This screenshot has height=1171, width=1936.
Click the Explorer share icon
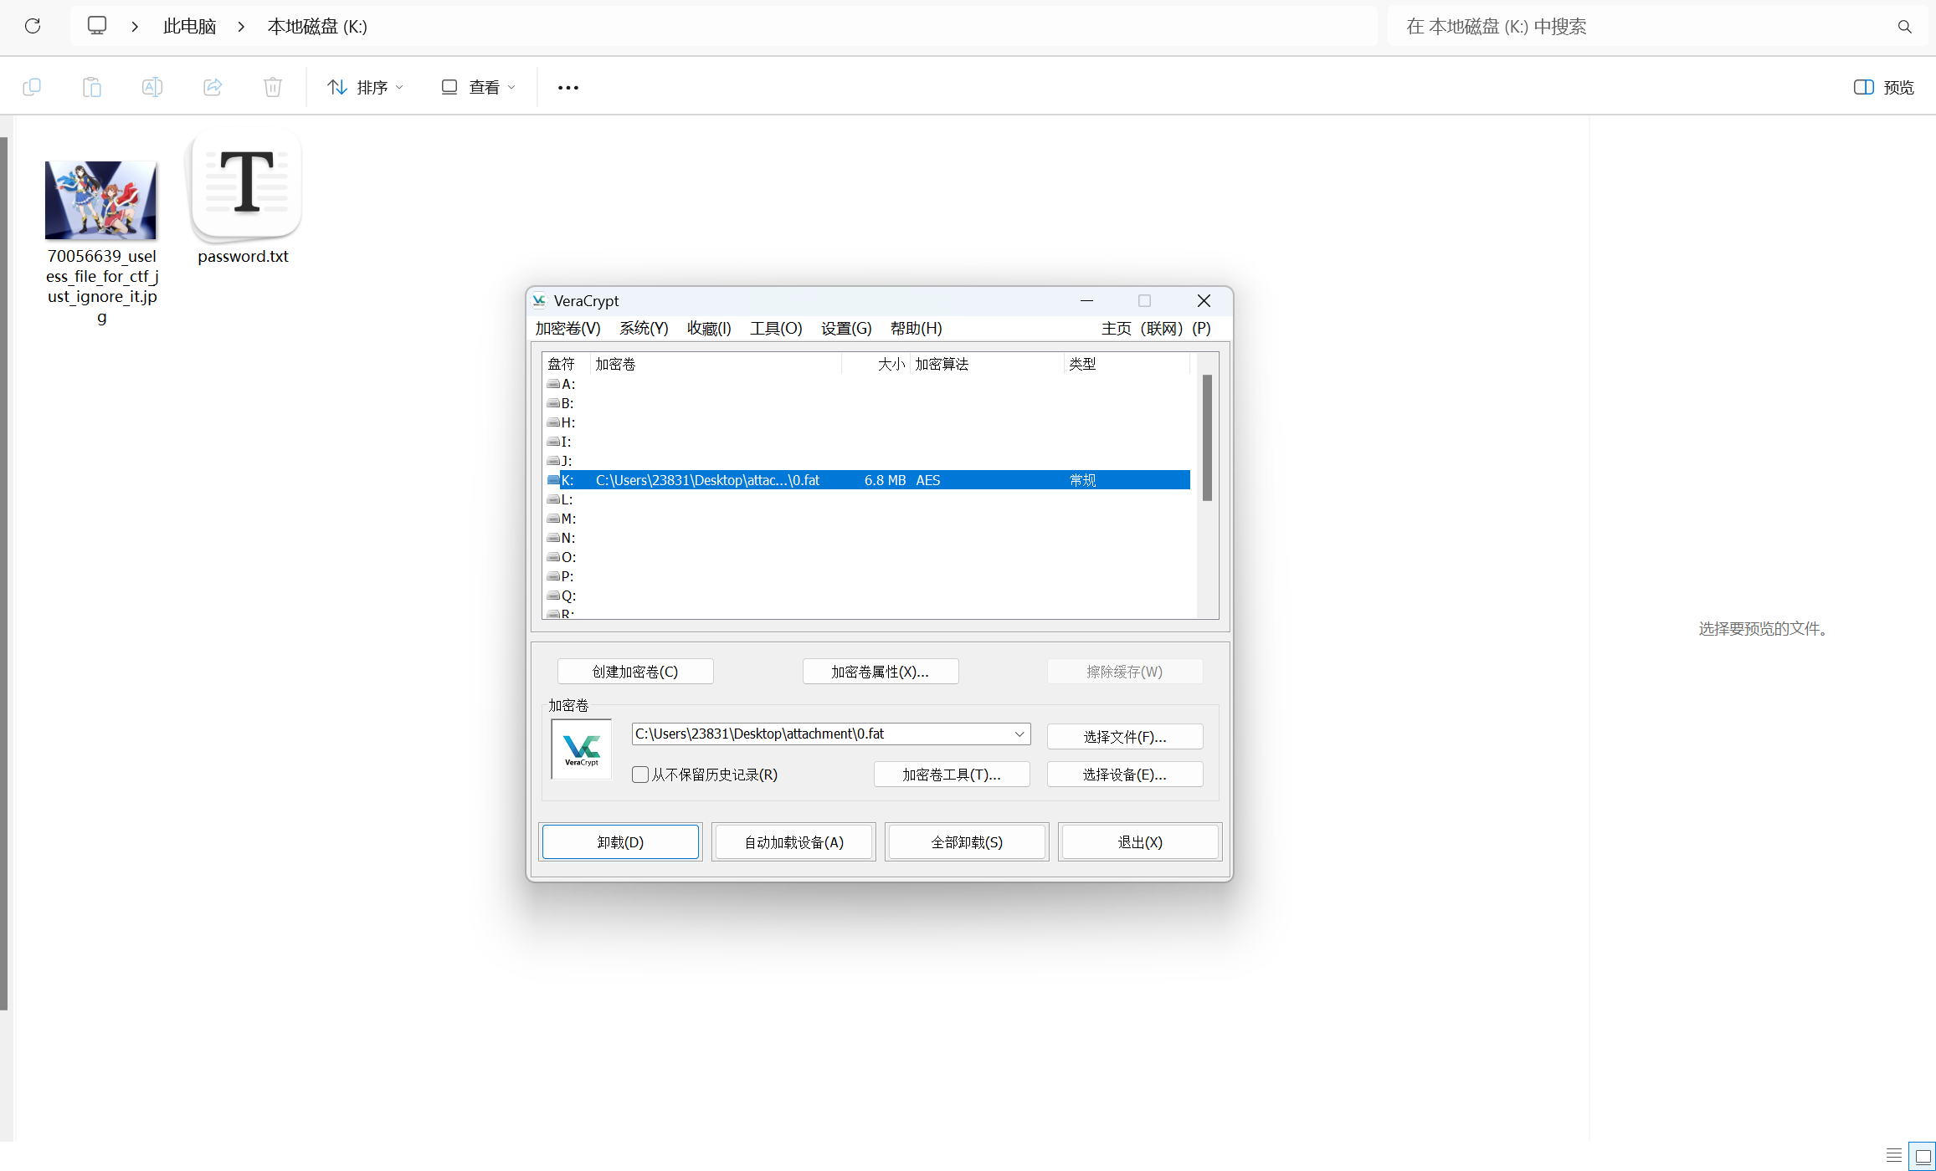point(213,87)
